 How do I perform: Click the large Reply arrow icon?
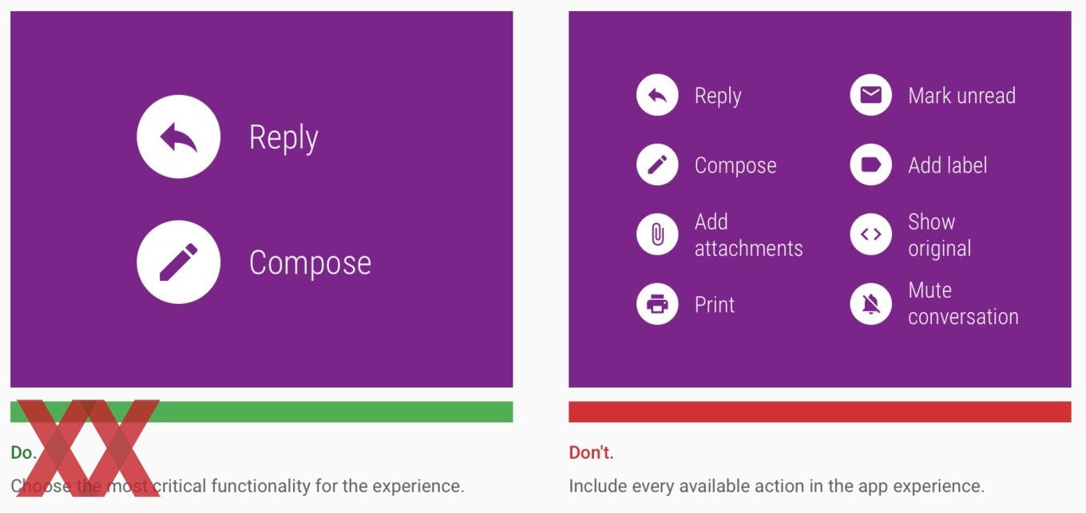(x=178, y=136)
